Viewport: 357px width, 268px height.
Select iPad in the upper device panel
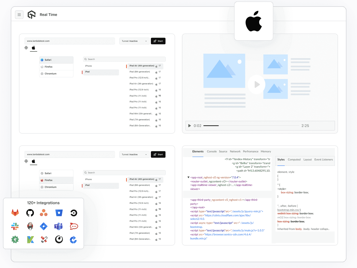pos(101,72)
